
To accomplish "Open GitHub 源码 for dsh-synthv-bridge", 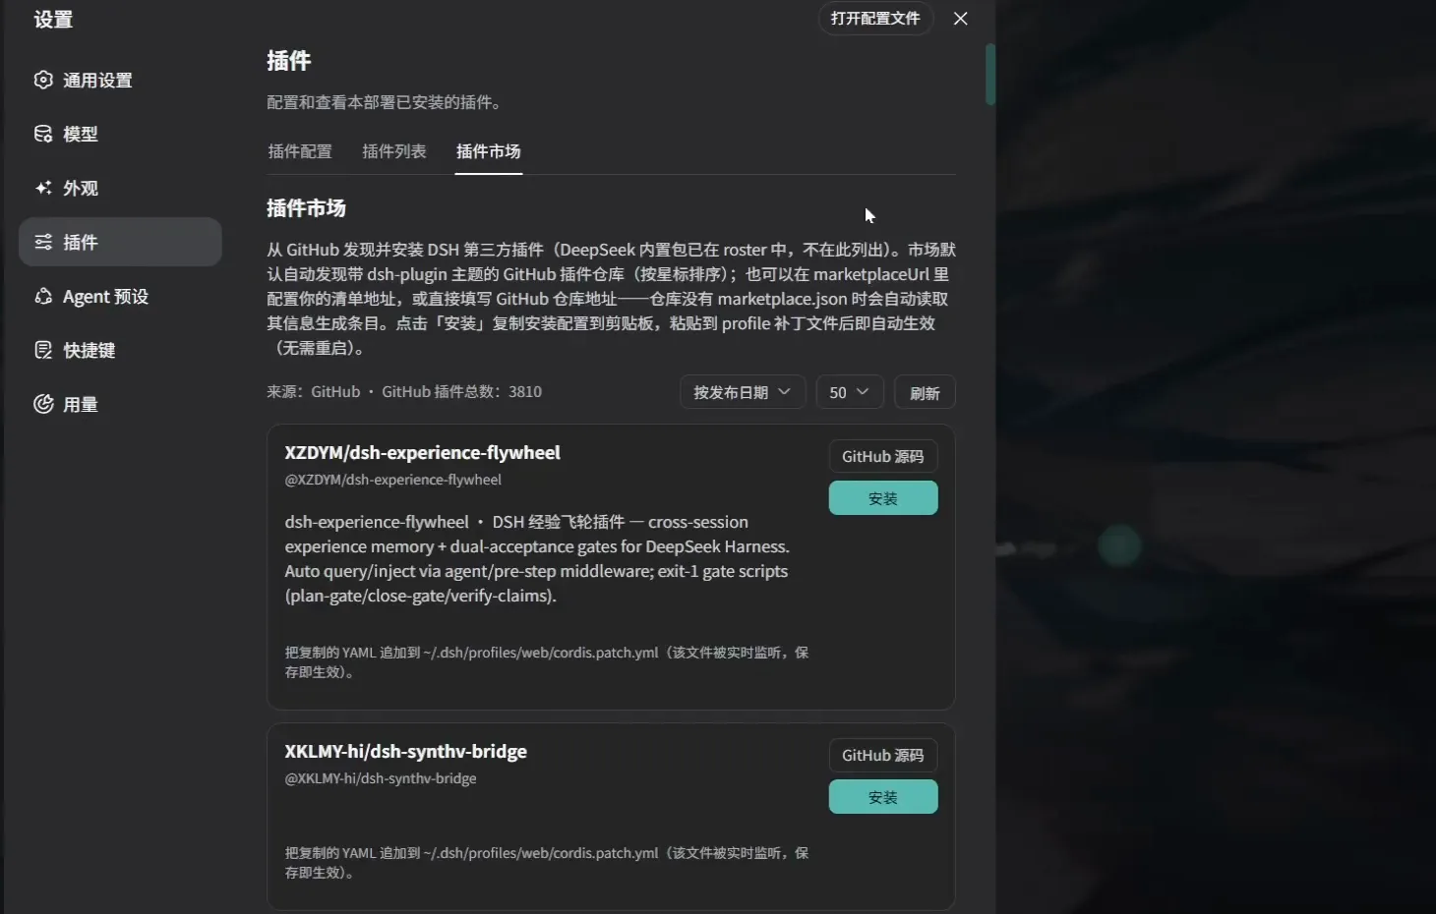I will tap(883, 755).
